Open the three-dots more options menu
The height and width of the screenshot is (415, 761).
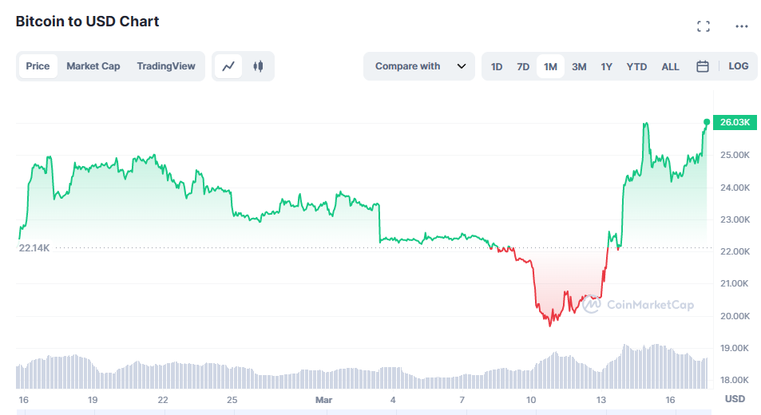pos(742,26)
